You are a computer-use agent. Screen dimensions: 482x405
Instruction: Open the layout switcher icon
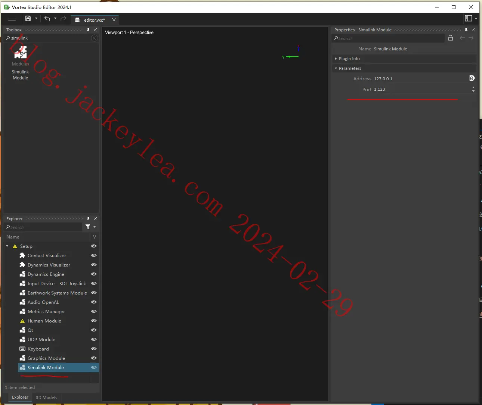point(469,18)
